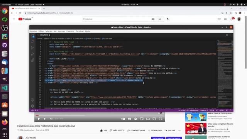247x139 pixels.
Task: Play the YouTube video
Action: tap(39, 119)
